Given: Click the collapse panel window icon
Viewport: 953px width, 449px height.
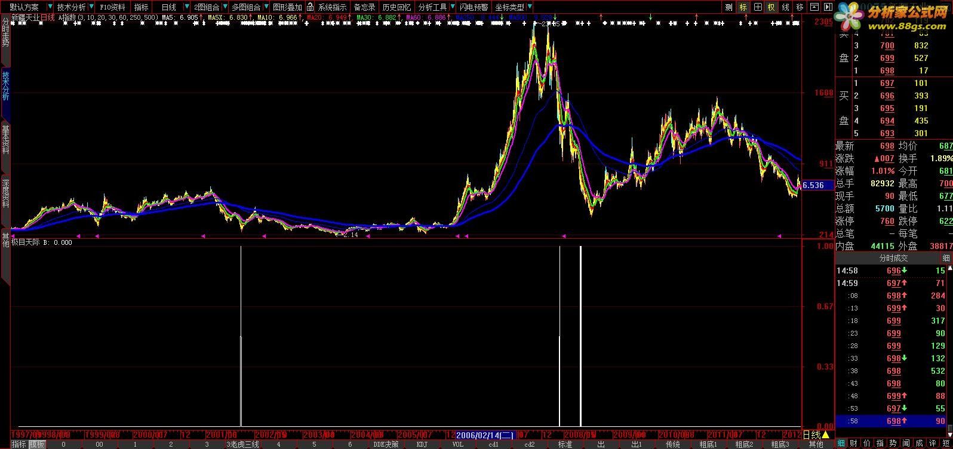Looking at the screenshot, I should 815,7.
